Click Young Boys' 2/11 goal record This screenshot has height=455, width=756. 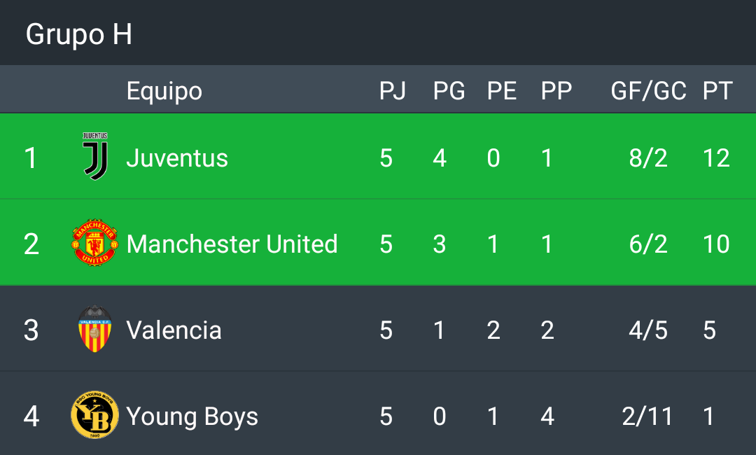(647, 416)
